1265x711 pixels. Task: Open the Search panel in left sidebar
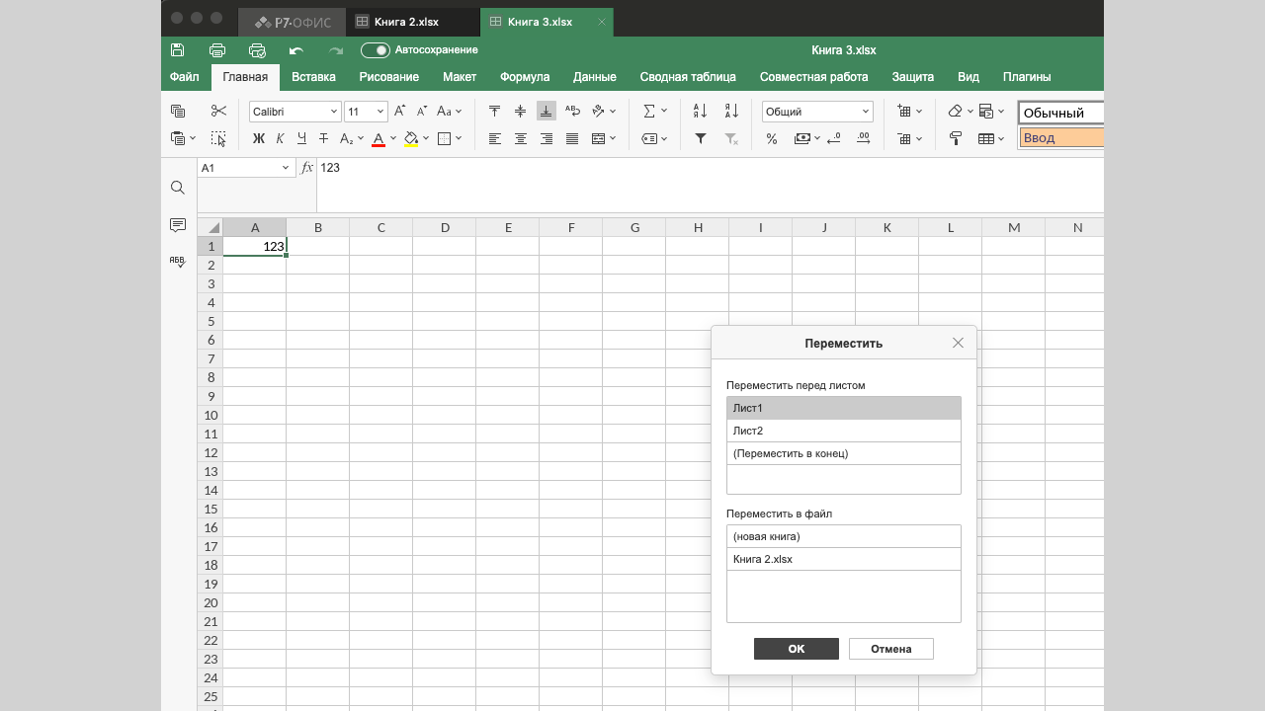(178, 188)
